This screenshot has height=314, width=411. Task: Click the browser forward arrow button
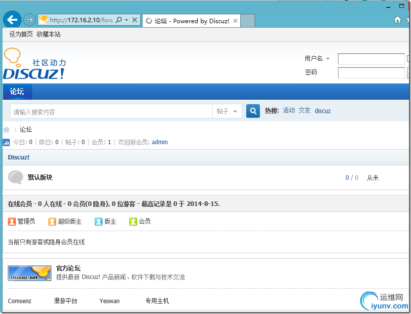30,20
